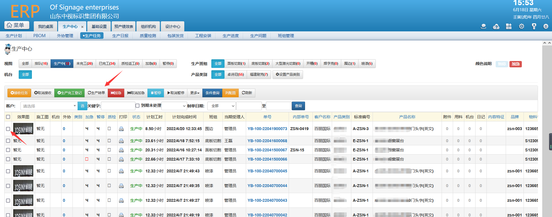Open the 制单日期 全部 dropdown

[222, 106]
